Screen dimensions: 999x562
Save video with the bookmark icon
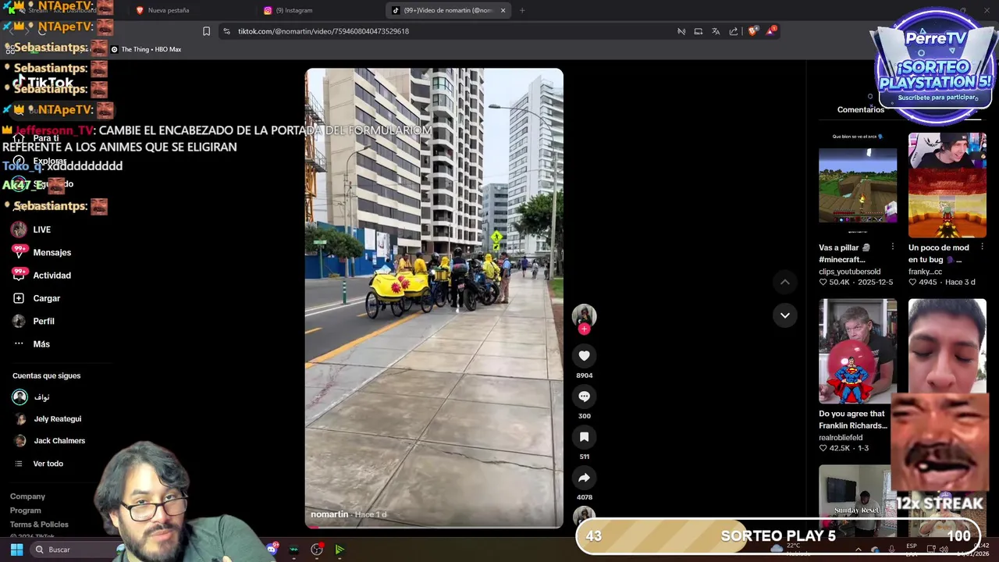[584, 437]
